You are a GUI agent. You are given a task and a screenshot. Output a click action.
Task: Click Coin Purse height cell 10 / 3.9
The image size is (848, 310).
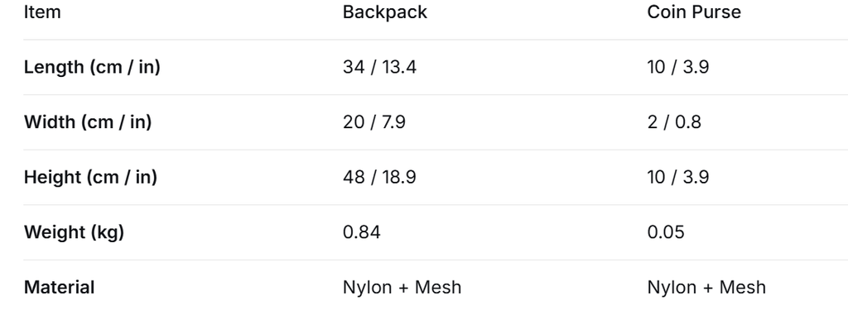677,177
